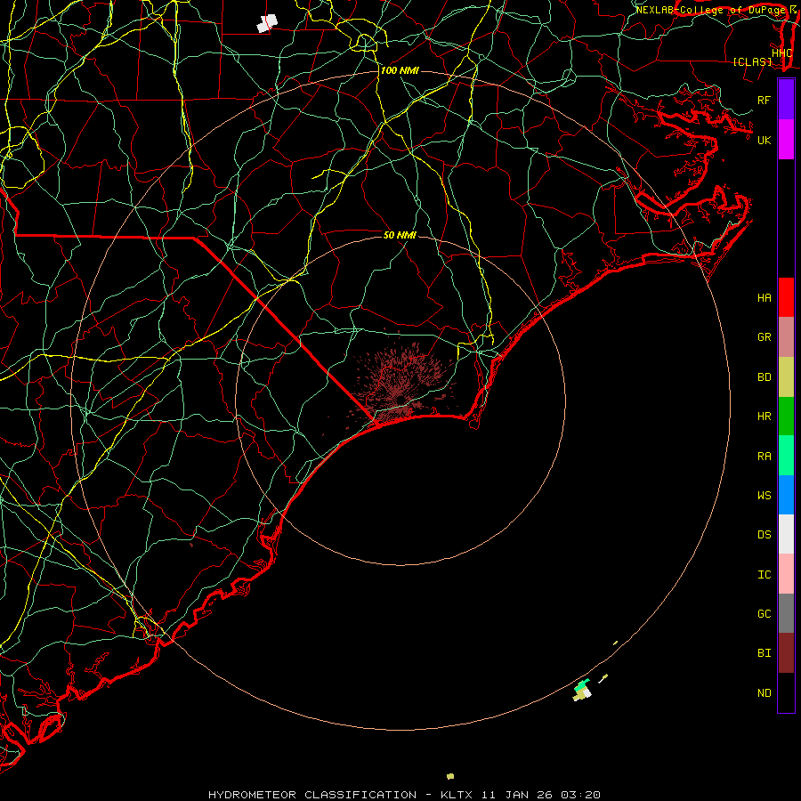Click the UK legend label
The image size is (801, 801).
click(x=764, y=140)
